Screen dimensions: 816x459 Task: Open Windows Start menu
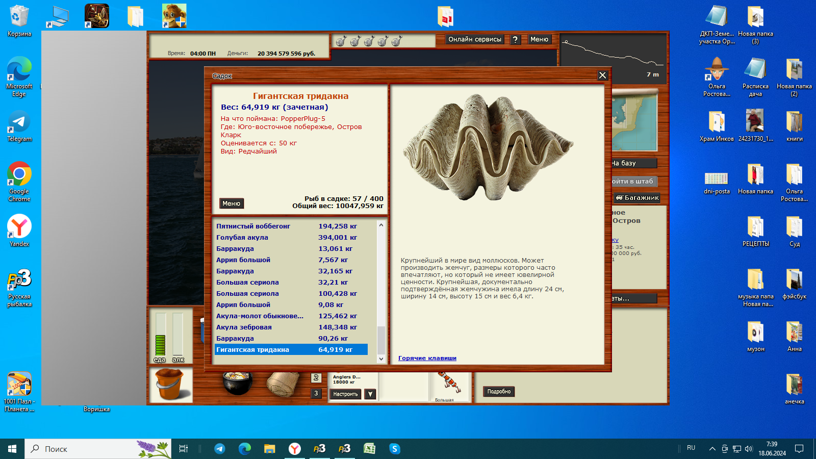click(x=12, y=449)
